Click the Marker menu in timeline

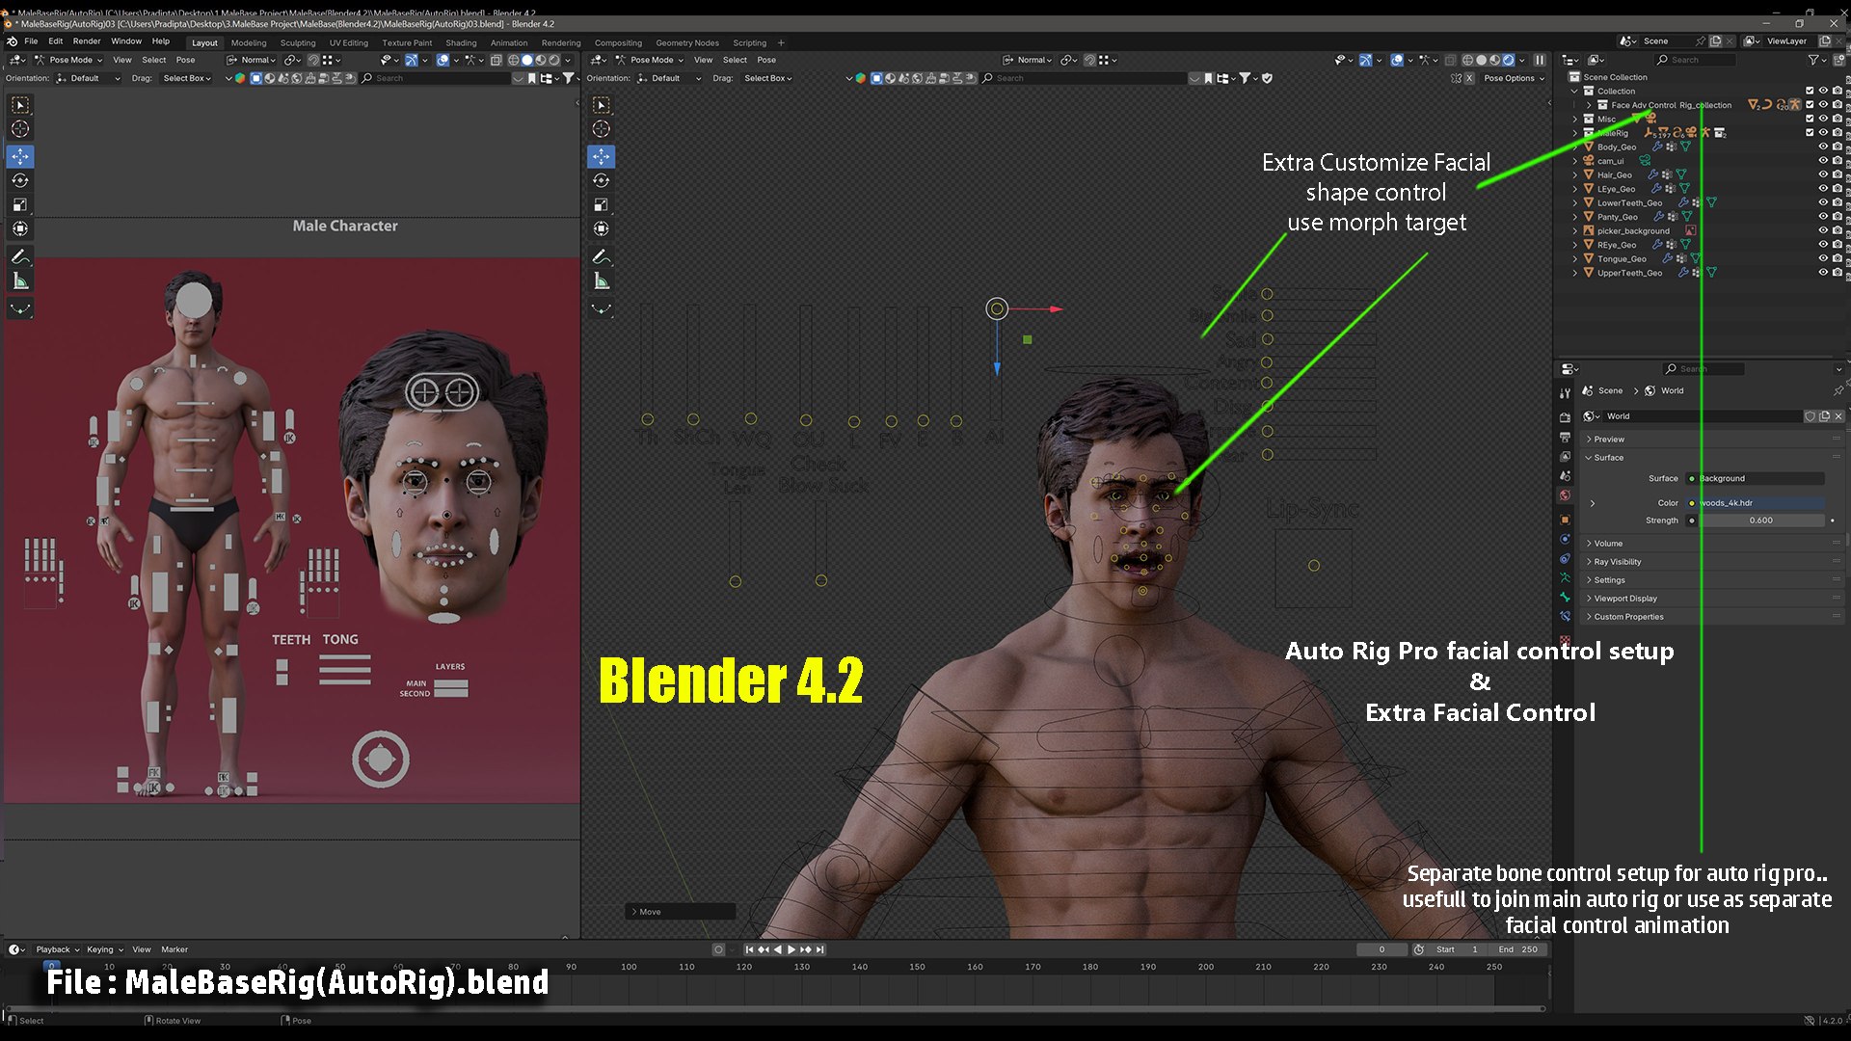(174, 949)
